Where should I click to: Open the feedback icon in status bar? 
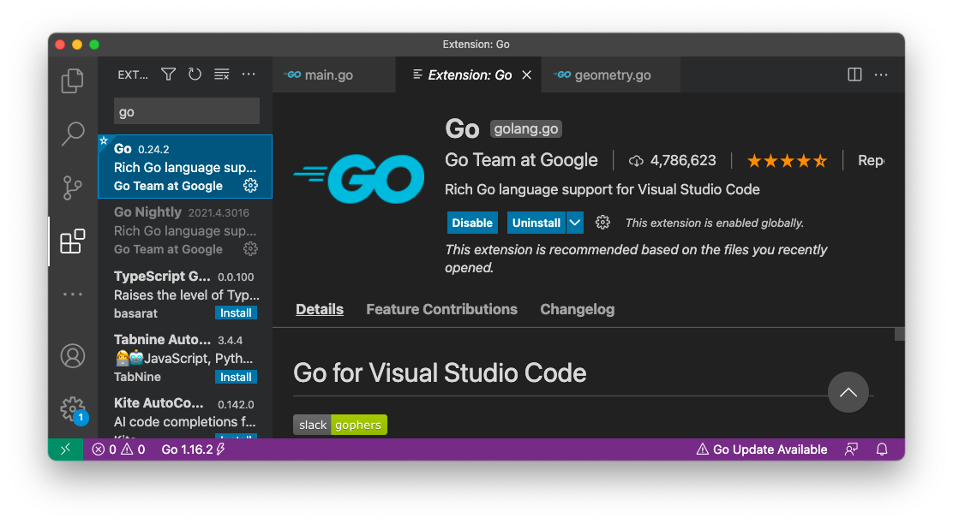[x=851, y=450]
